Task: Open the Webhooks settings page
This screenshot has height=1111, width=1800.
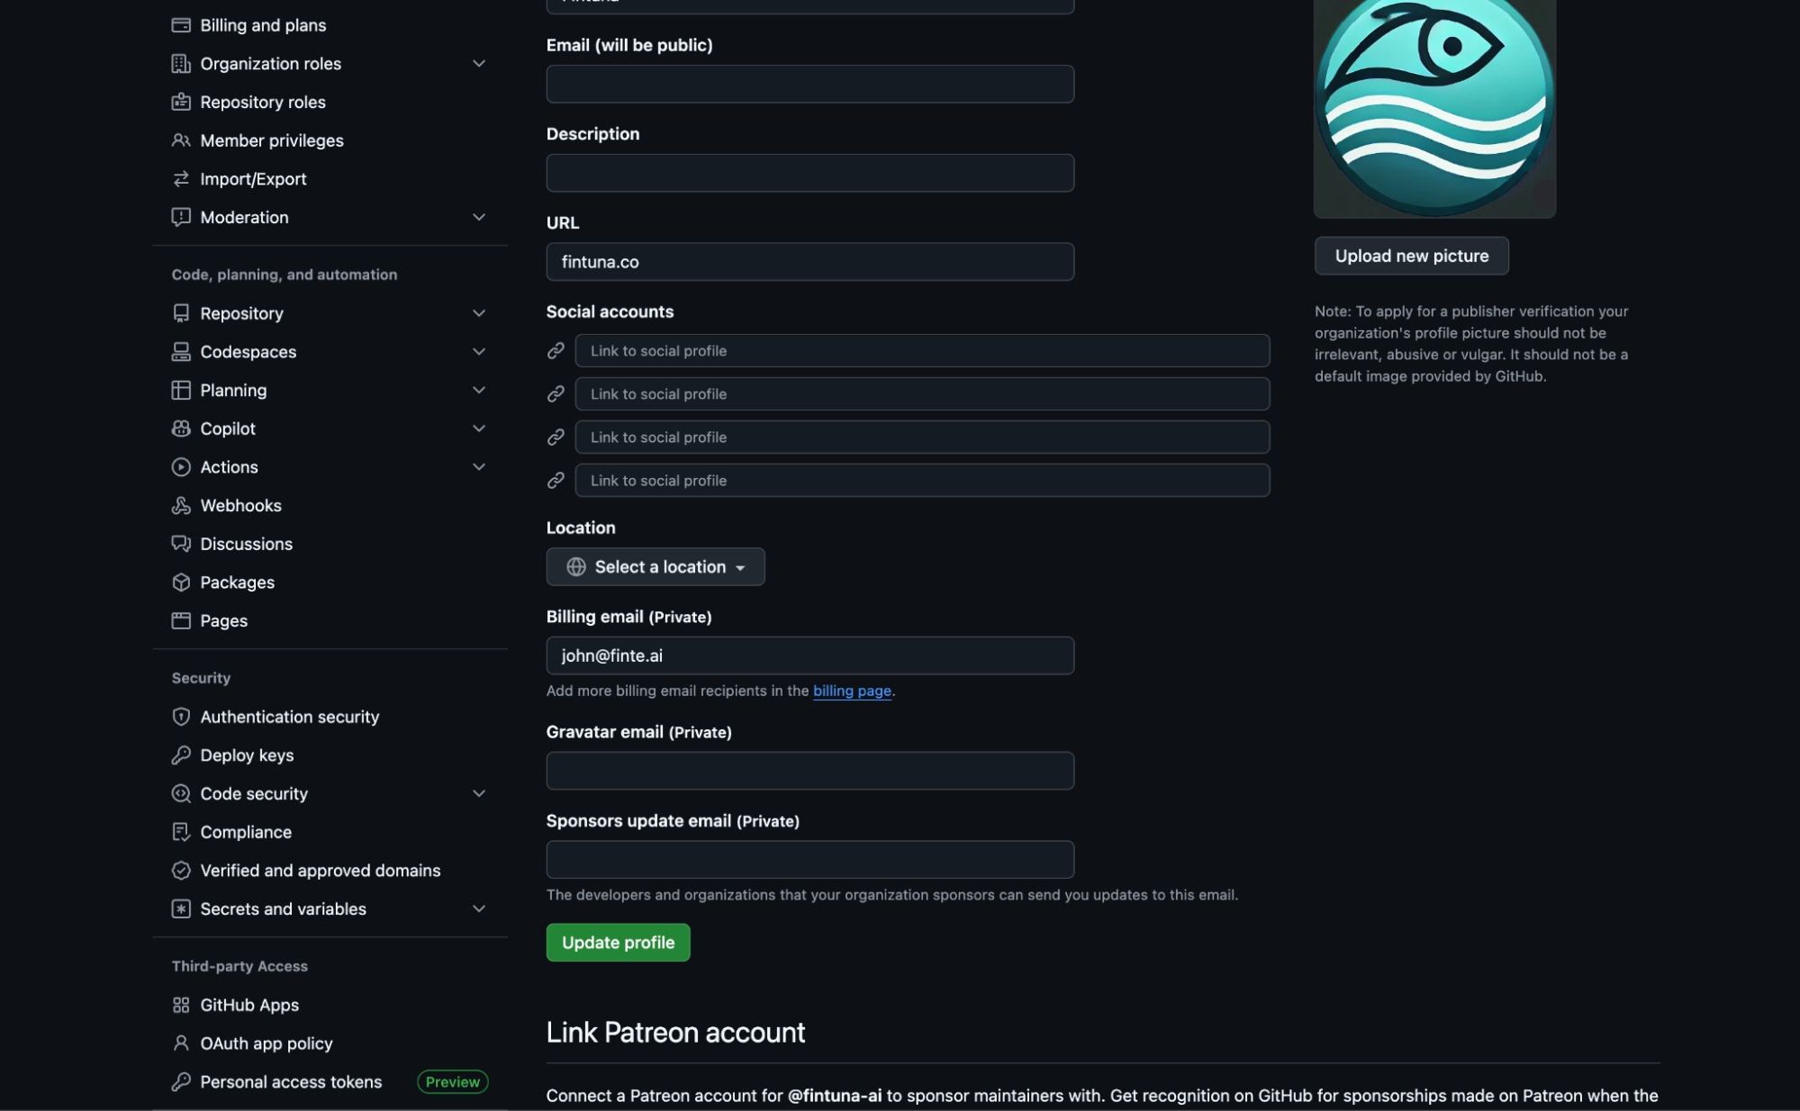Action: click(x=240, y=505)
